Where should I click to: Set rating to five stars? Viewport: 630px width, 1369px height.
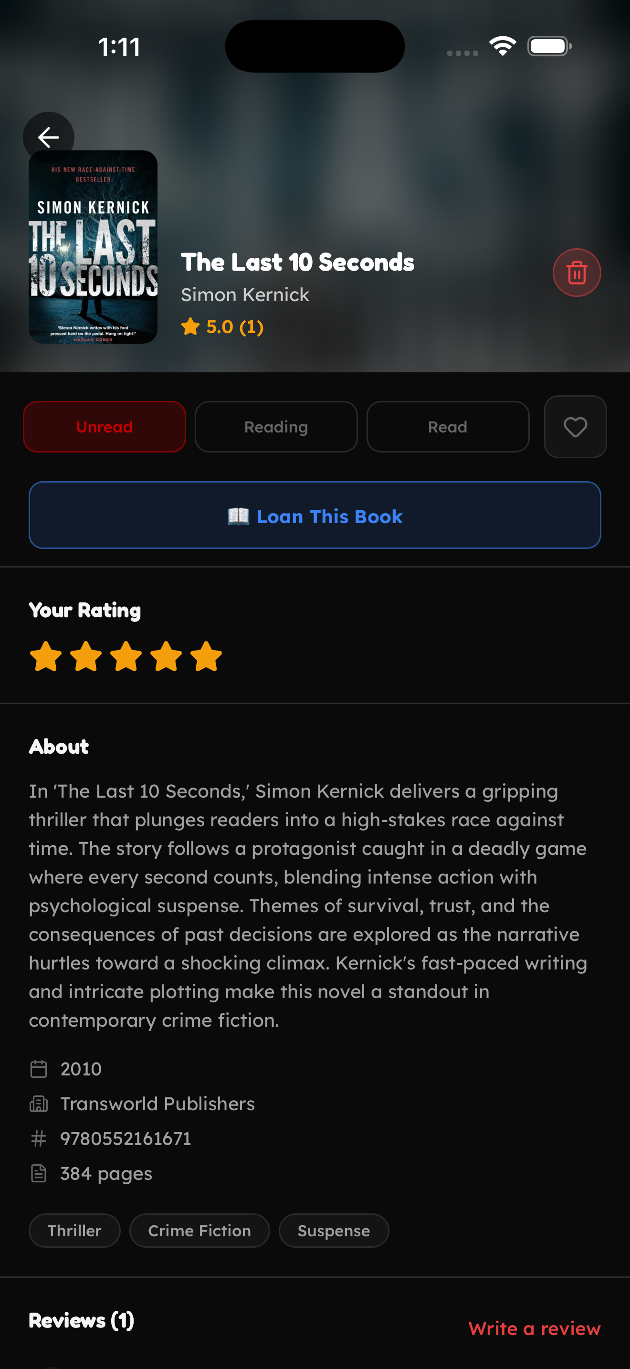point(206,657)
